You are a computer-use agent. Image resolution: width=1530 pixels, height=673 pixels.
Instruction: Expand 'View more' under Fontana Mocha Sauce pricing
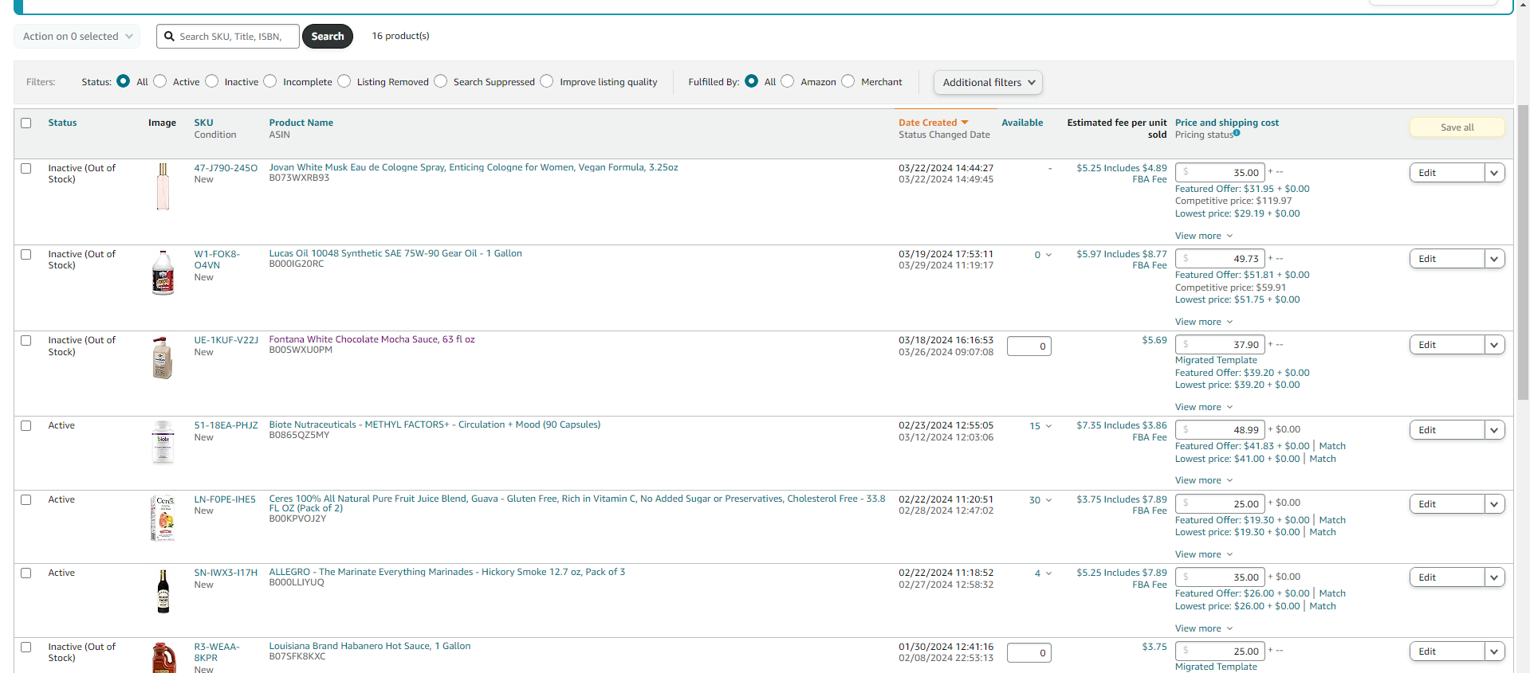pos(1204,407)
